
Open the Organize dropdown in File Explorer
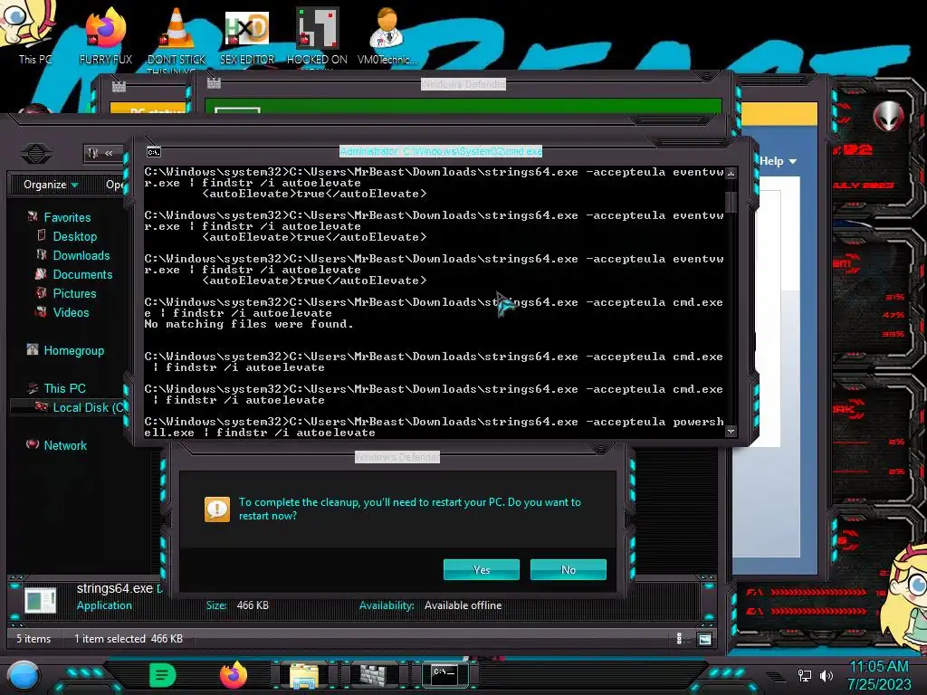(x=51, y=185)
